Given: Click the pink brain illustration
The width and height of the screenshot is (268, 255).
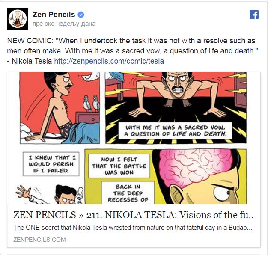Looking at the screenshot, I should coord(196,167).
